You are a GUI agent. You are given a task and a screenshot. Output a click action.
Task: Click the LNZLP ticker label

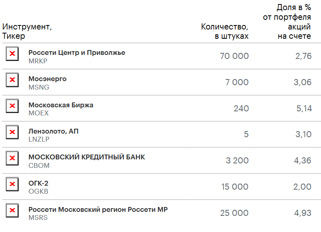[x=39, y=139]
